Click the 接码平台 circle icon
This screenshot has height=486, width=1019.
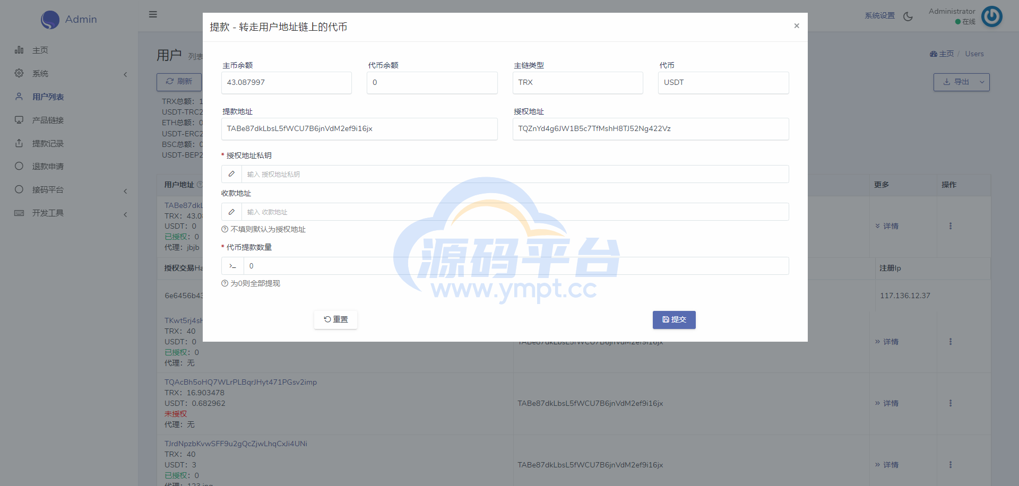19,189
